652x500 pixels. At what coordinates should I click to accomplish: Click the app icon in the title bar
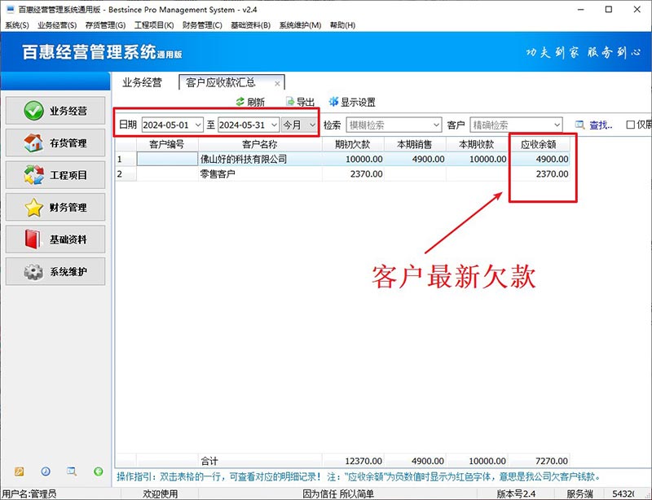pos(10,9)
